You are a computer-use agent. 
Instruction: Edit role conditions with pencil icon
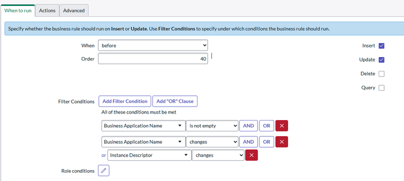[x=103, y=171]
